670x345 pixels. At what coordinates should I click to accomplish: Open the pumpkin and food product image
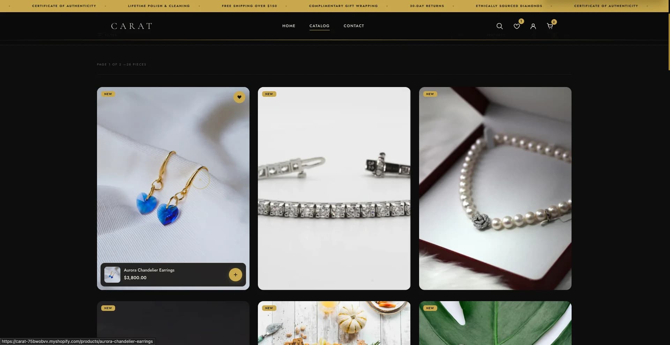(x=334, y=323)
